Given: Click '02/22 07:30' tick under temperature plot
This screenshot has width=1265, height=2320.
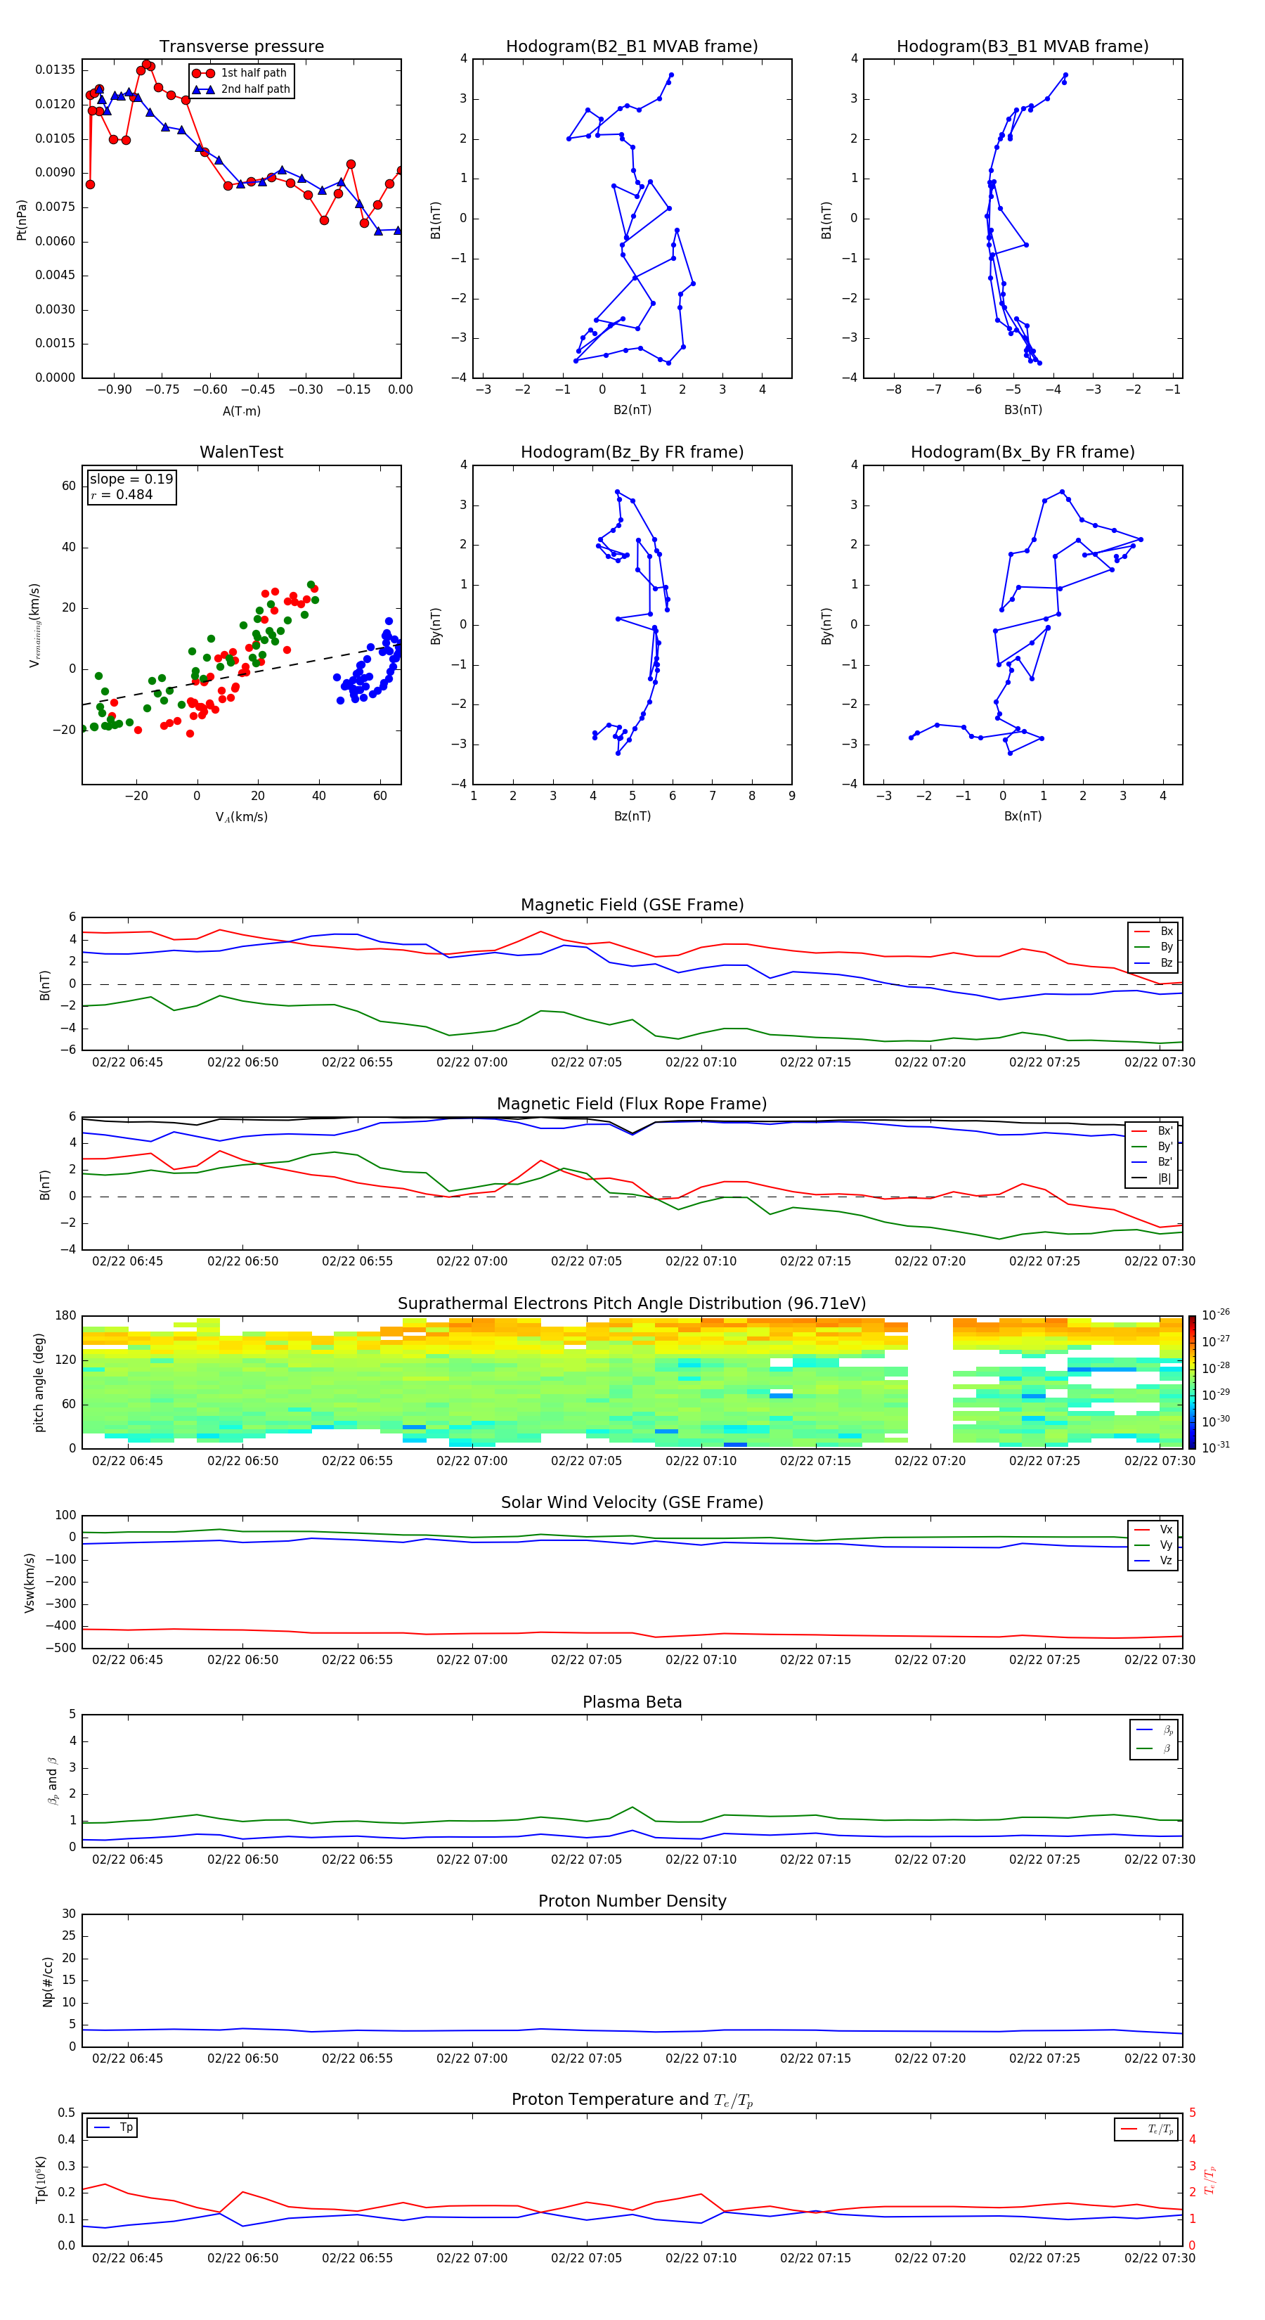Looking at the screenshot, I should coord(1160,2258).
